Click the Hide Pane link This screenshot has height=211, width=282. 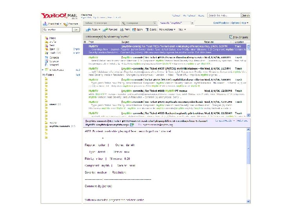click(x=242, y=121)
